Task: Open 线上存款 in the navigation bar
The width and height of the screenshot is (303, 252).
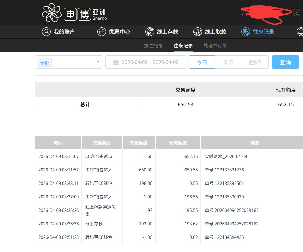Action: pos(167,32)
